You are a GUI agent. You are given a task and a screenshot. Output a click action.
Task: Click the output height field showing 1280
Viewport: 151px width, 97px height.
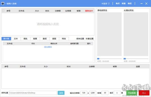point(93,93)
